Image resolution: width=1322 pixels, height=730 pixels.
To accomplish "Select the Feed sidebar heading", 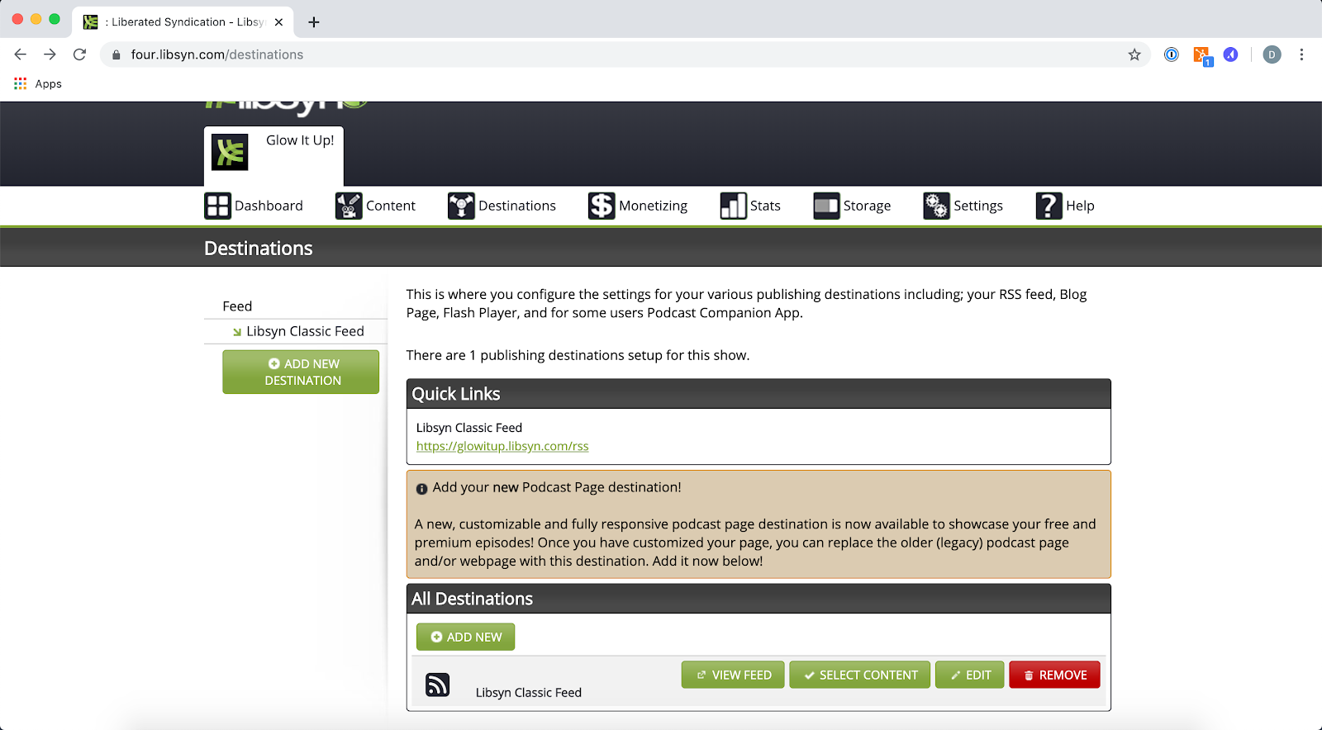I will (x=237, y=306).
